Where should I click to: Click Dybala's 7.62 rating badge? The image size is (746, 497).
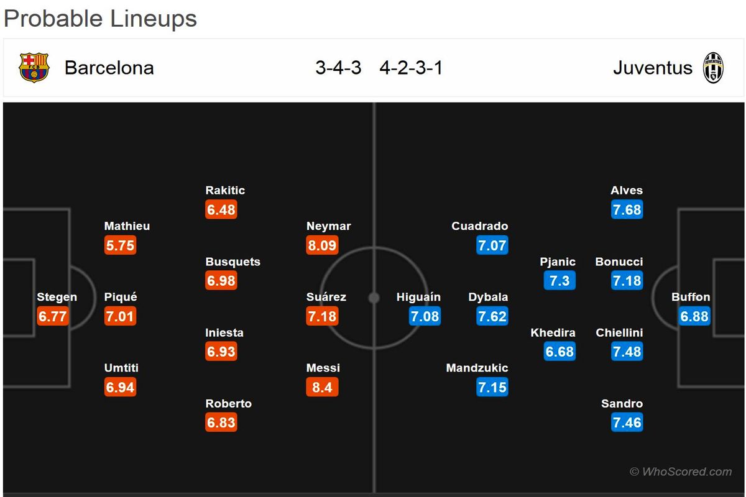click(492, 316)
